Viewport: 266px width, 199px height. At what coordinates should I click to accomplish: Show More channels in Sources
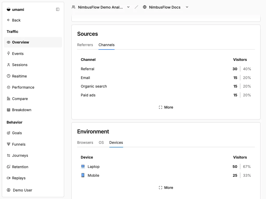166,107
